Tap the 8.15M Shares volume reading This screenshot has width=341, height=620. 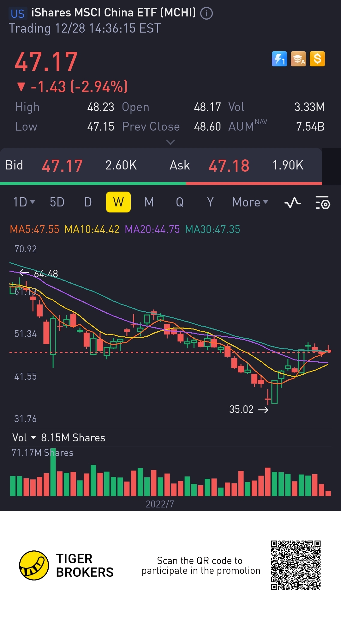73,438
